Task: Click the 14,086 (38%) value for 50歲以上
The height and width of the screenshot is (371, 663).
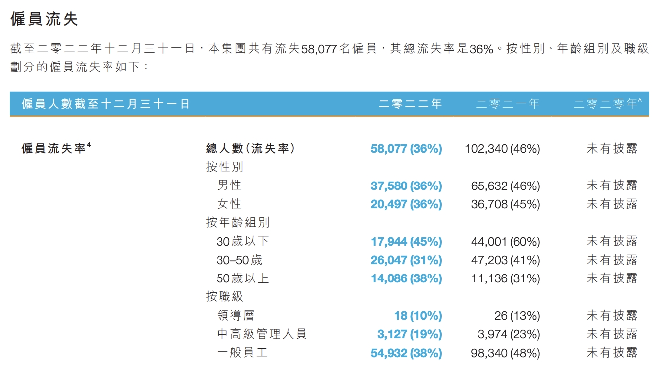Action: [x=406, y=278]
